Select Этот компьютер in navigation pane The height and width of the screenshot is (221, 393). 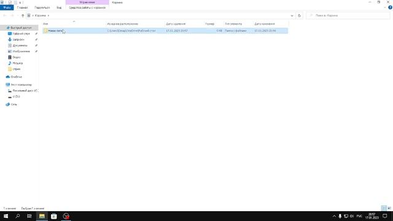point(21,85)
